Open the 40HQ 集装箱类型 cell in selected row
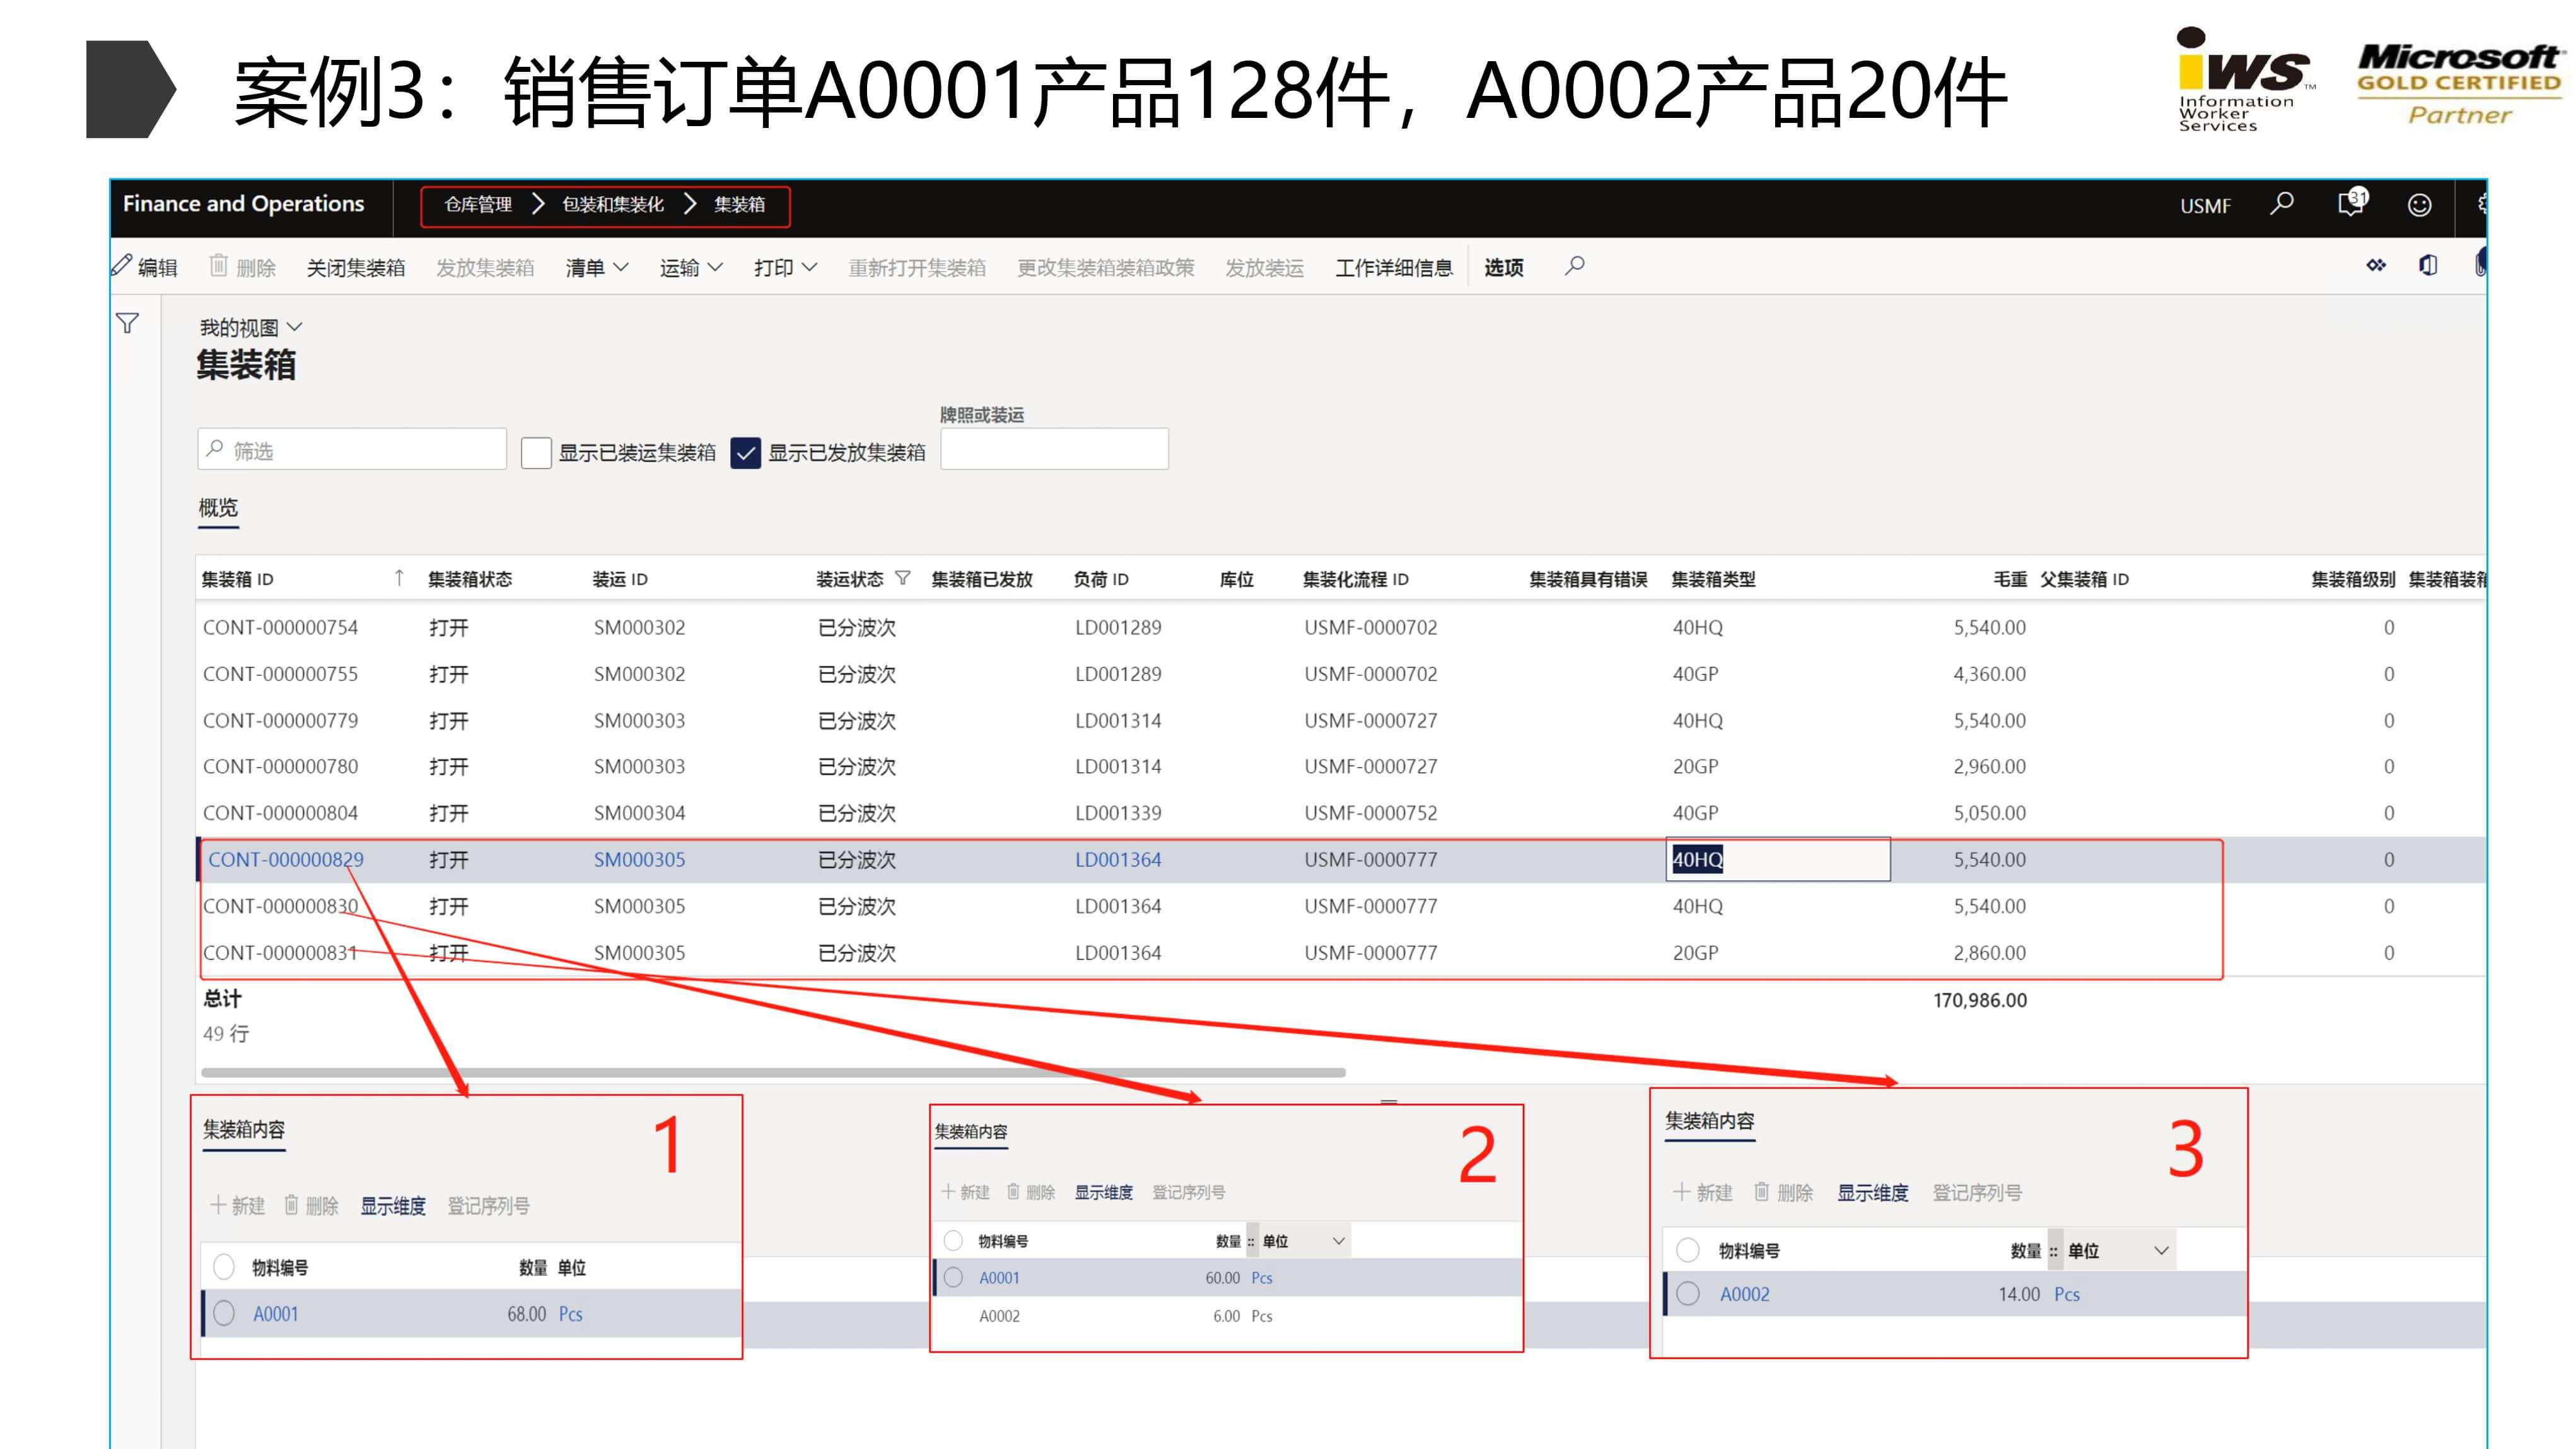Viewport: 2576px width, 1449px height. point(1778,859)
